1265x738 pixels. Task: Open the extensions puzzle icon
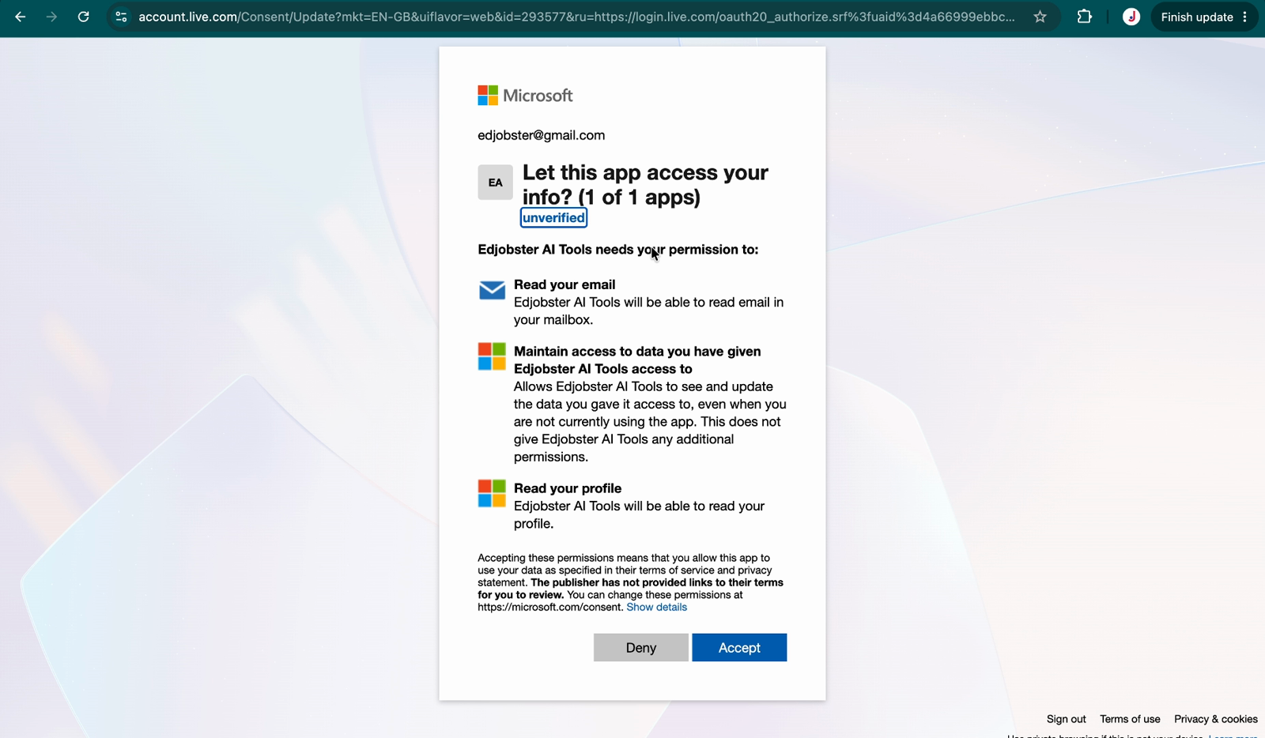pyautogui.click(x=1084, y=17)
